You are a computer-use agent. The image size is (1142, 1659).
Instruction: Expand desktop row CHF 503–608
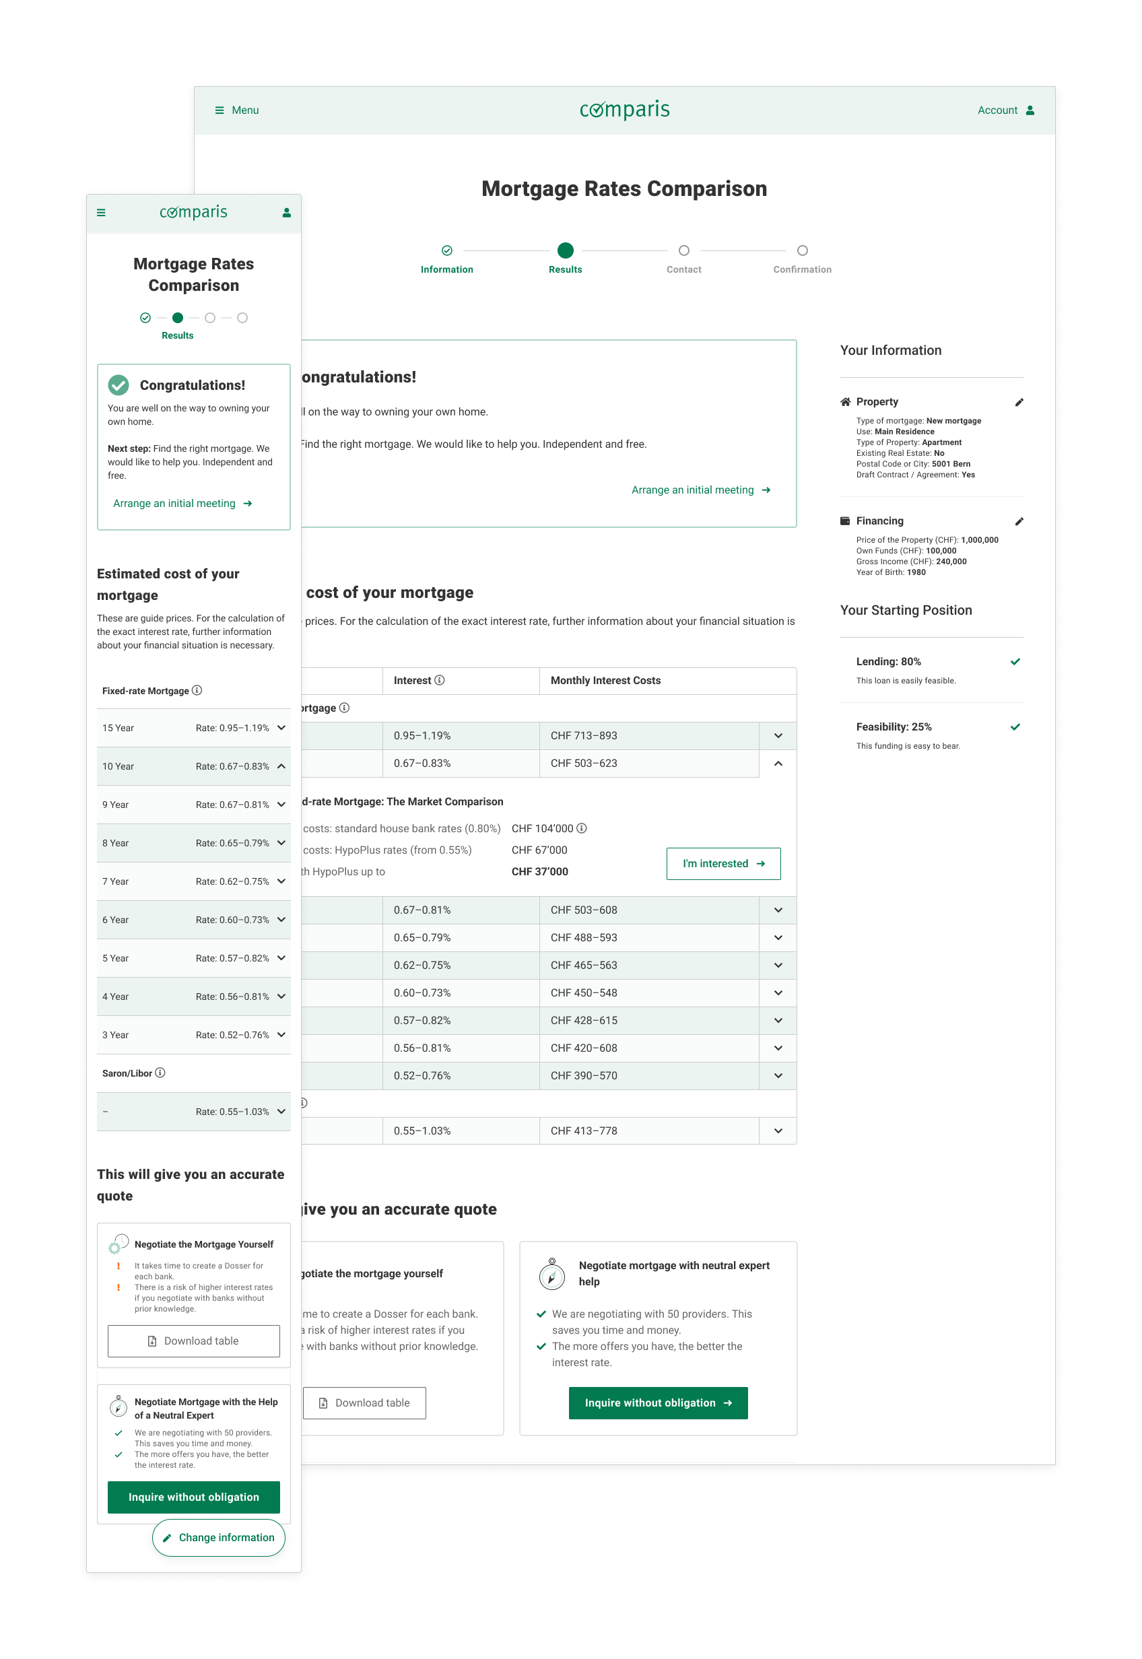coord(778,910)
